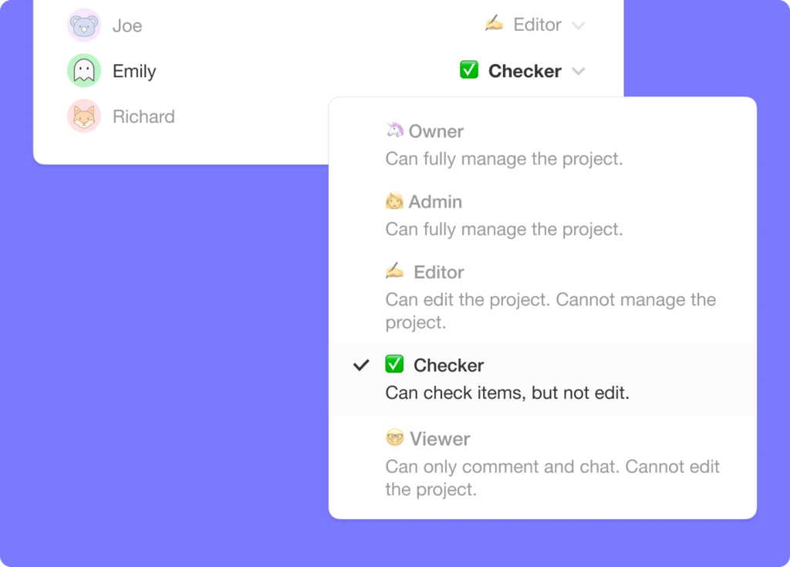Viewport: 790px width, 567px height.
Task: Click the baby icon beside Admin
Action: pos(395,201)
